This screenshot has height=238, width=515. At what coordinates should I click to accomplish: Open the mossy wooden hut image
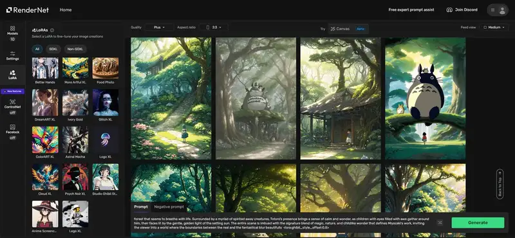tap(341, 98)
